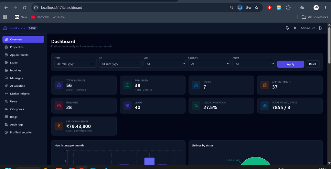Open Users in the sidebar
This screenshot has width=331, height=169.
(23, 101)
